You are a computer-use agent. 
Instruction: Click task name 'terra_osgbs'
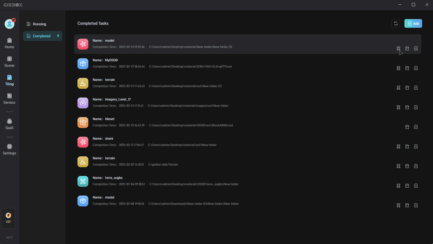(x=114, y=178)
